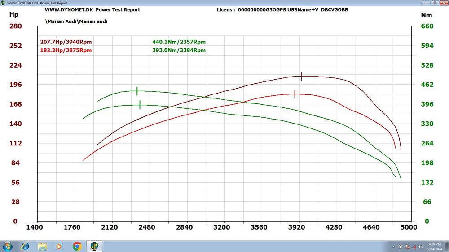Show hidden tray icons arrow
Image resolution: width=449 pixels, height=252 pixels.
pos(393,247)
